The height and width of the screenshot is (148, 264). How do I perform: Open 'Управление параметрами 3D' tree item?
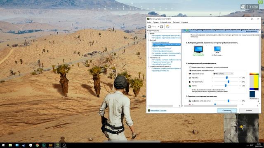tap(162, 62)
